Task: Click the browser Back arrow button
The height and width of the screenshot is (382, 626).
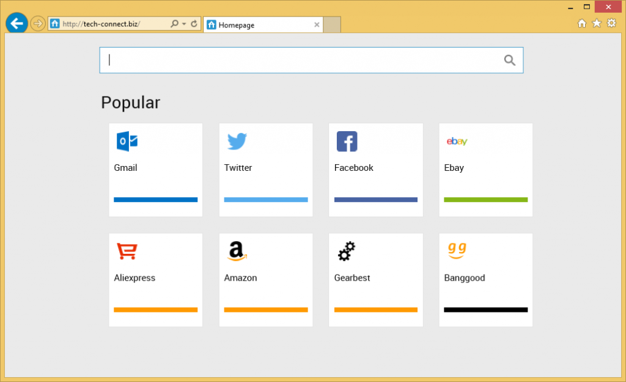Action: click(x=17, y=24)
